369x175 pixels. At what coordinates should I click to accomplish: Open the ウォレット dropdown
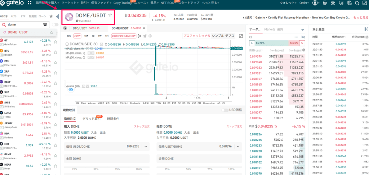click(x=288, y=3)
